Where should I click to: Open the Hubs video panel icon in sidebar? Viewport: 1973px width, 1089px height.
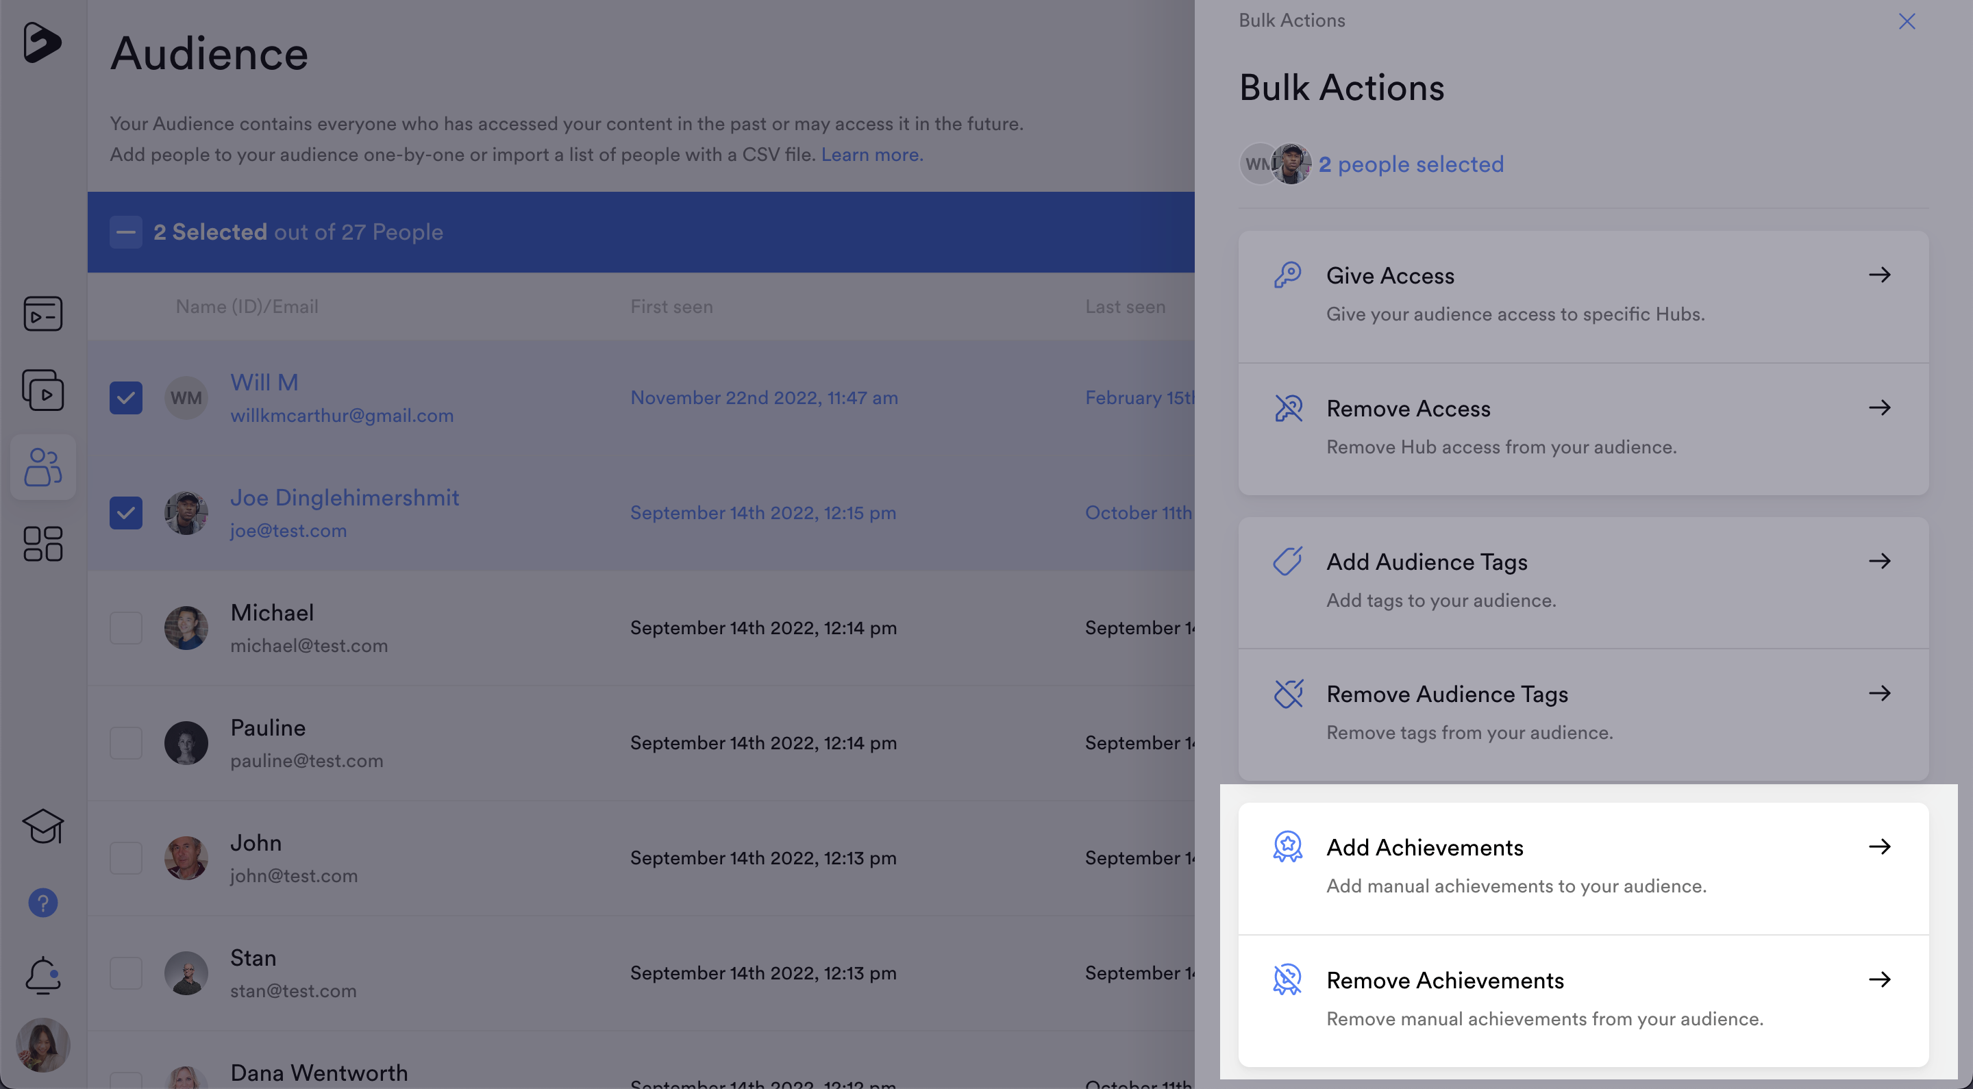[43, 313]
